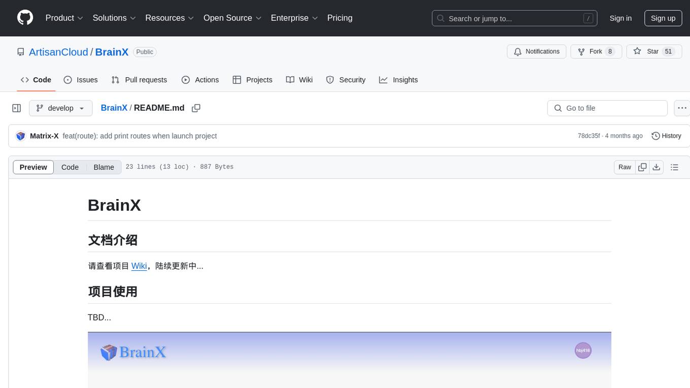Open the Resources dropdown
Screen dimensions: 690x388
pyautogui.click(x=169, y=18)
